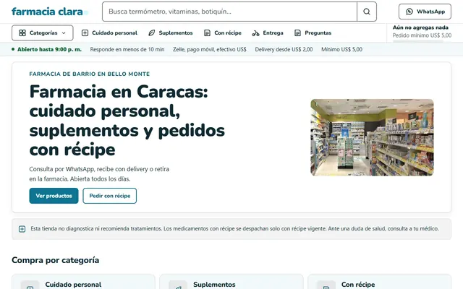Click 'Consulta por WhatsApp' hero description

pos(99,174)
